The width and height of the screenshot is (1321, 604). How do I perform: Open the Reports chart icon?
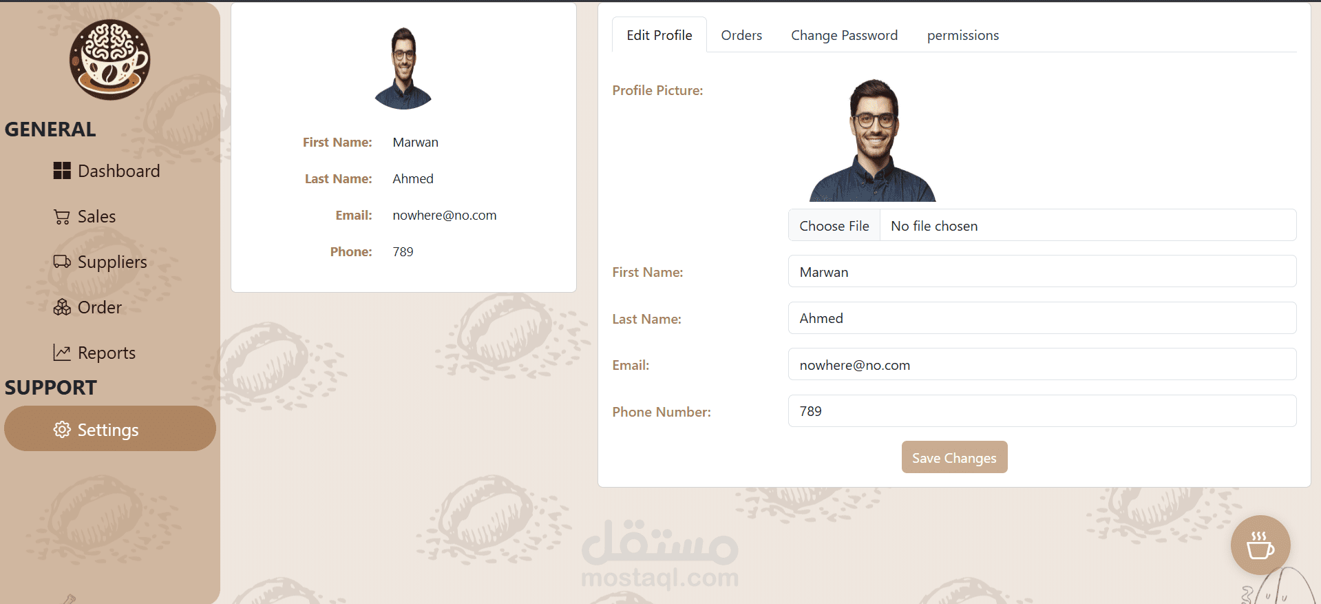pos(62,353)
